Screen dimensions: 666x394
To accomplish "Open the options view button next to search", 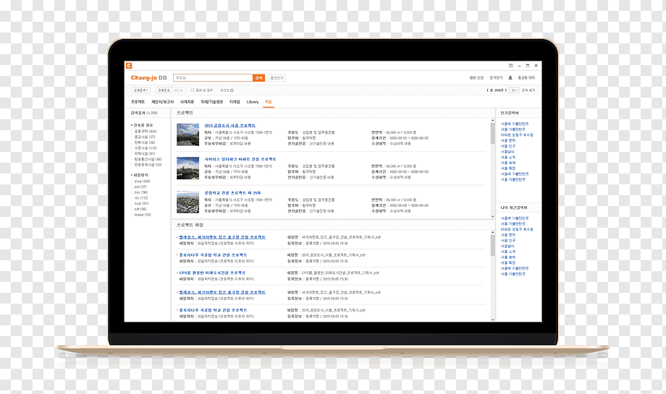I will pos(277,78).
